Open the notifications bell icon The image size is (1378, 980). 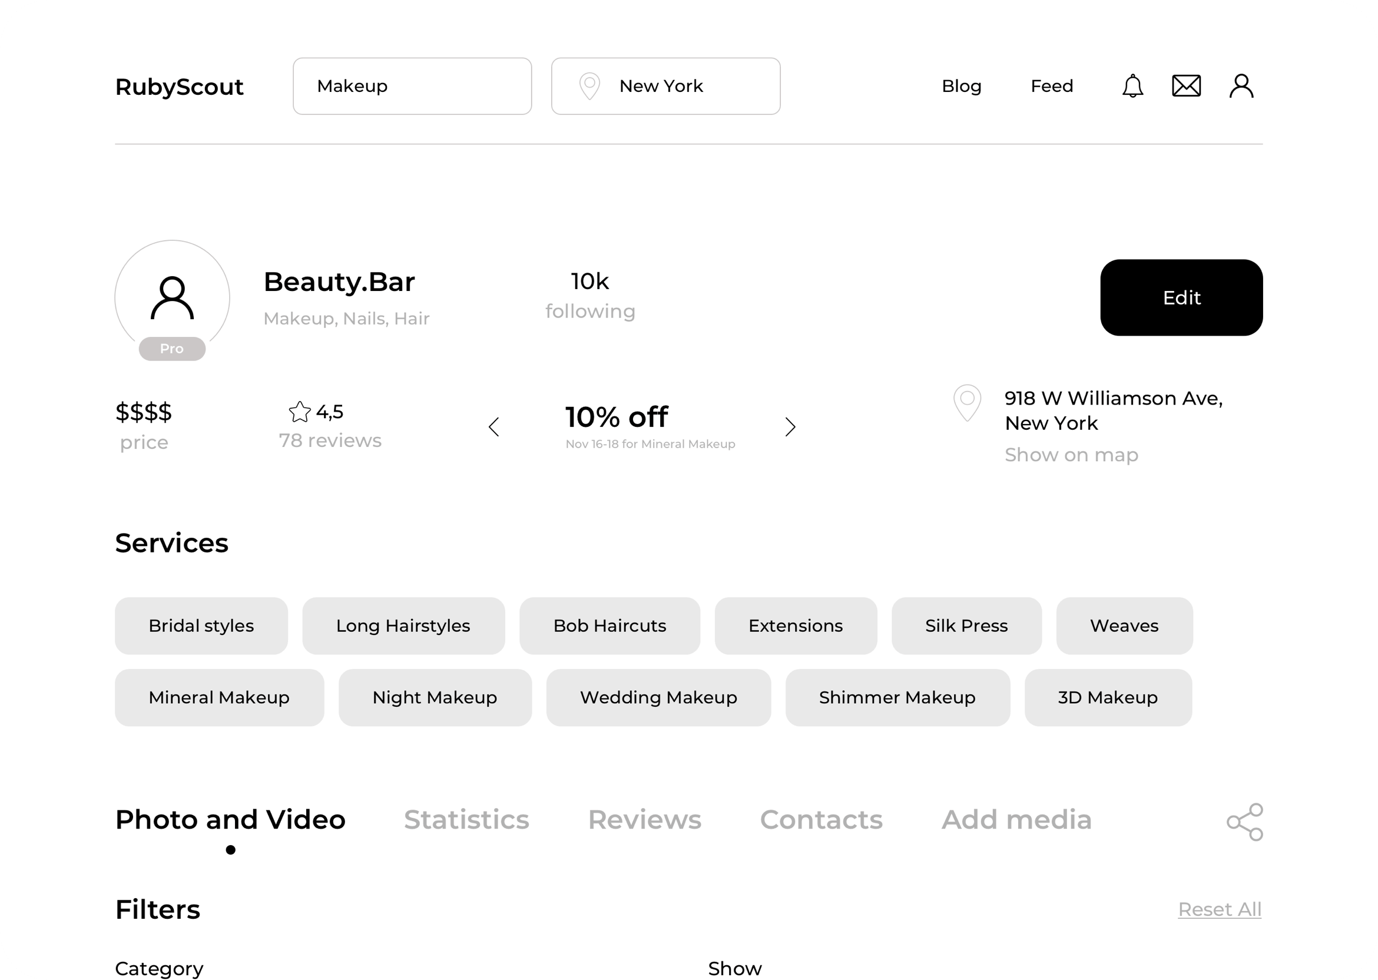tap(1132, 85)
